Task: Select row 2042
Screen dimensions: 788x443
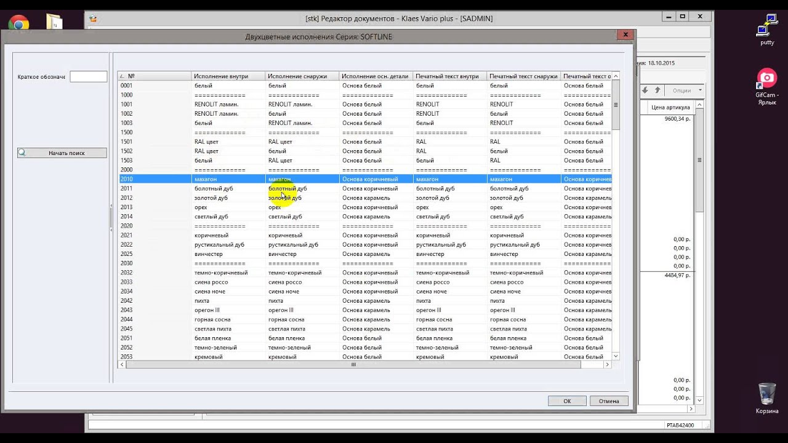Action: pos(365,301)
